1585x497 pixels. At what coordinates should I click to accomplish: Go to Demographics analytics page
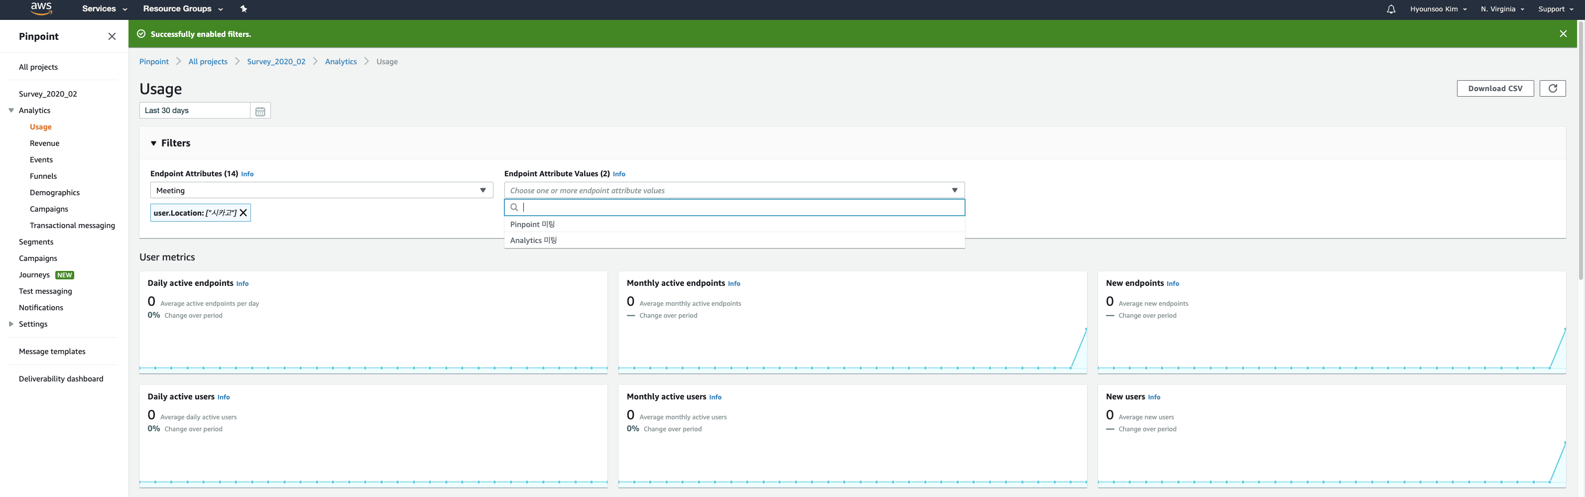55,193
